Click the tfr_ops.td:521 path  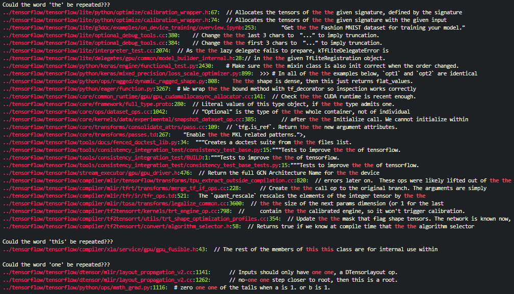click(x=95, y=196)
